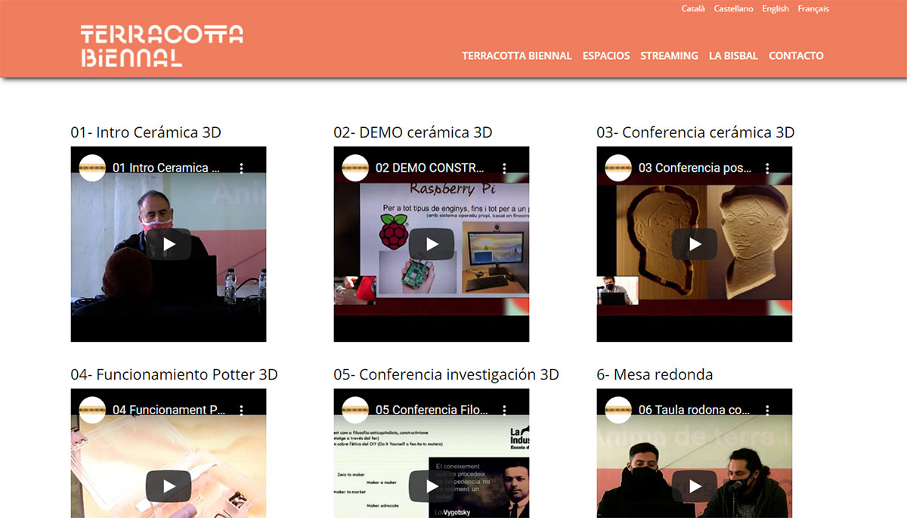The width and height of the screenshot is (907, 518).
Task: Open 06 Taula rodona video title link
Action: click(695, 410)
